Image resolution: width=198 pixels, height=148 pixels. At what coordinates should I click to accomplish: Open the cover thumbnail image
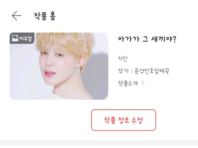(x=59, y=66)
